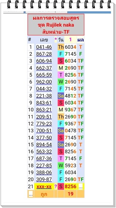
Task: Click the 606-94 underlined number
Action: [44, 61]
